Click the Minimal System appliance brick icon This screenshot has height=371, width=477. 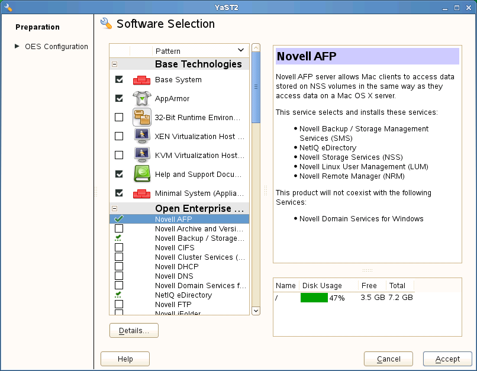(141, 193)
